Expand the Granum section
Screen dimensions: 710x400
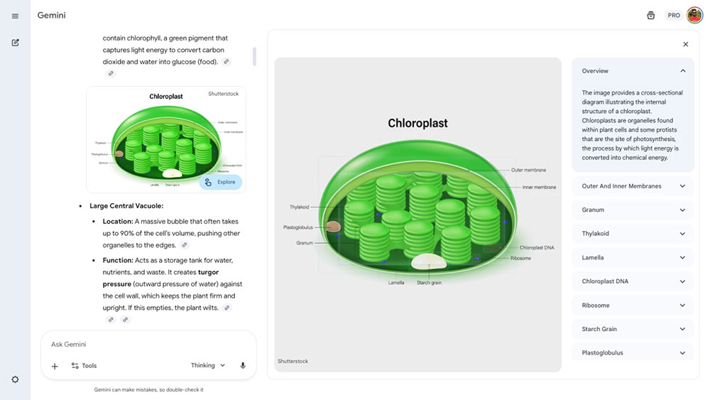682,210
